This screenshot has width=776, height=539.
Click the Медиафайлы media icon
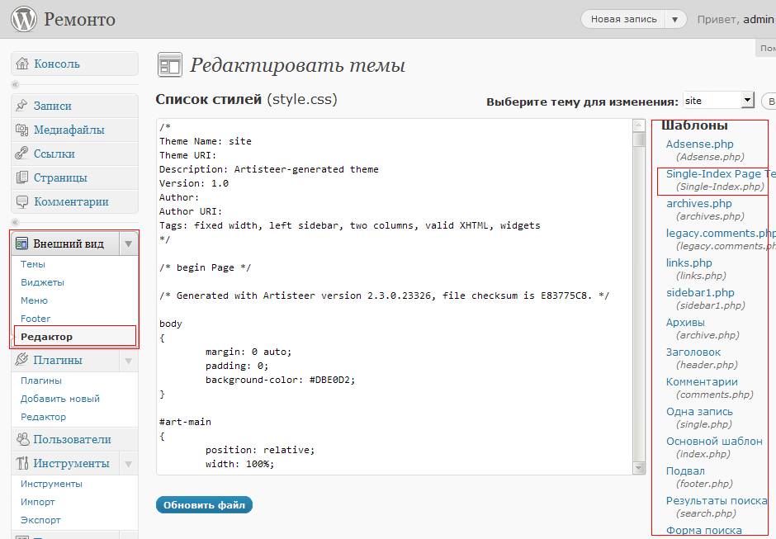click(21, 130)
